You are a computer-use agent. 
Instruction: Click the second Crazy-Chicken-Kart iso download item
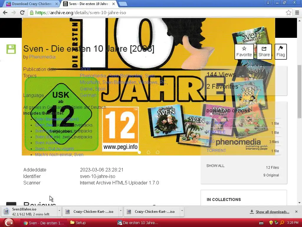[x=152, y=212]
